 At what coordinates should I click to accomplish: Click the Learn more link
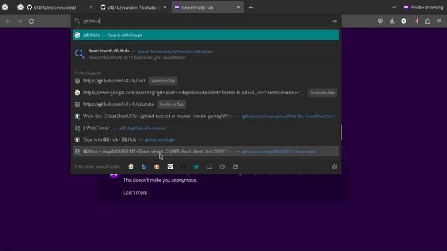[135, 192]
